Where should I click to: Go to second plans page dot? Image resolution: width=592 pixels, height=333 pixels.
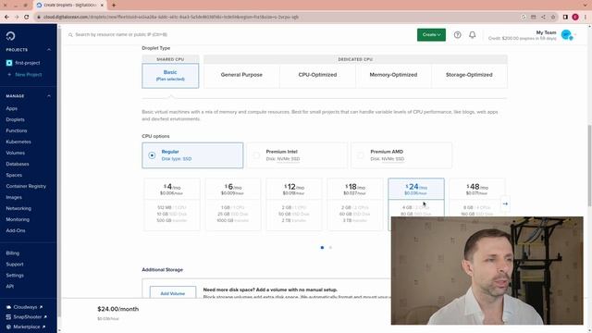(x=330, y=248)
